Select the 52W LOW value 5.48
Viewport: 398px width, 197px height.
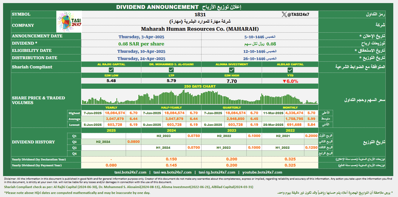click(111, 81)
